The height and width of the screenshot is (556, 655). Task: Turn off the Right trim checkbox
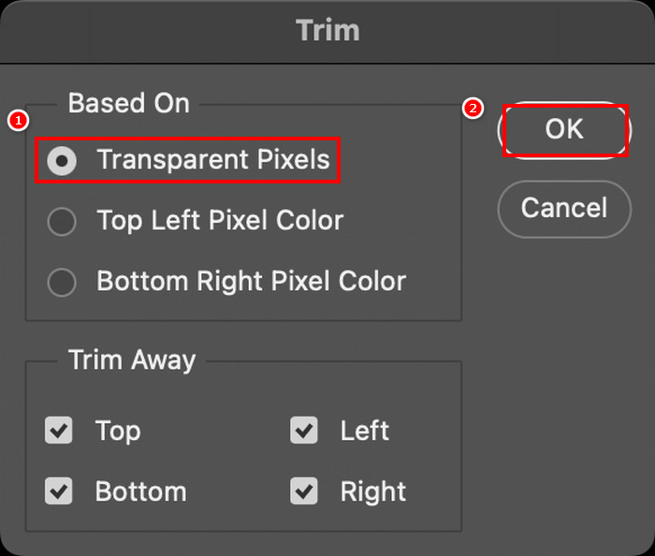[x=304, y=491]
